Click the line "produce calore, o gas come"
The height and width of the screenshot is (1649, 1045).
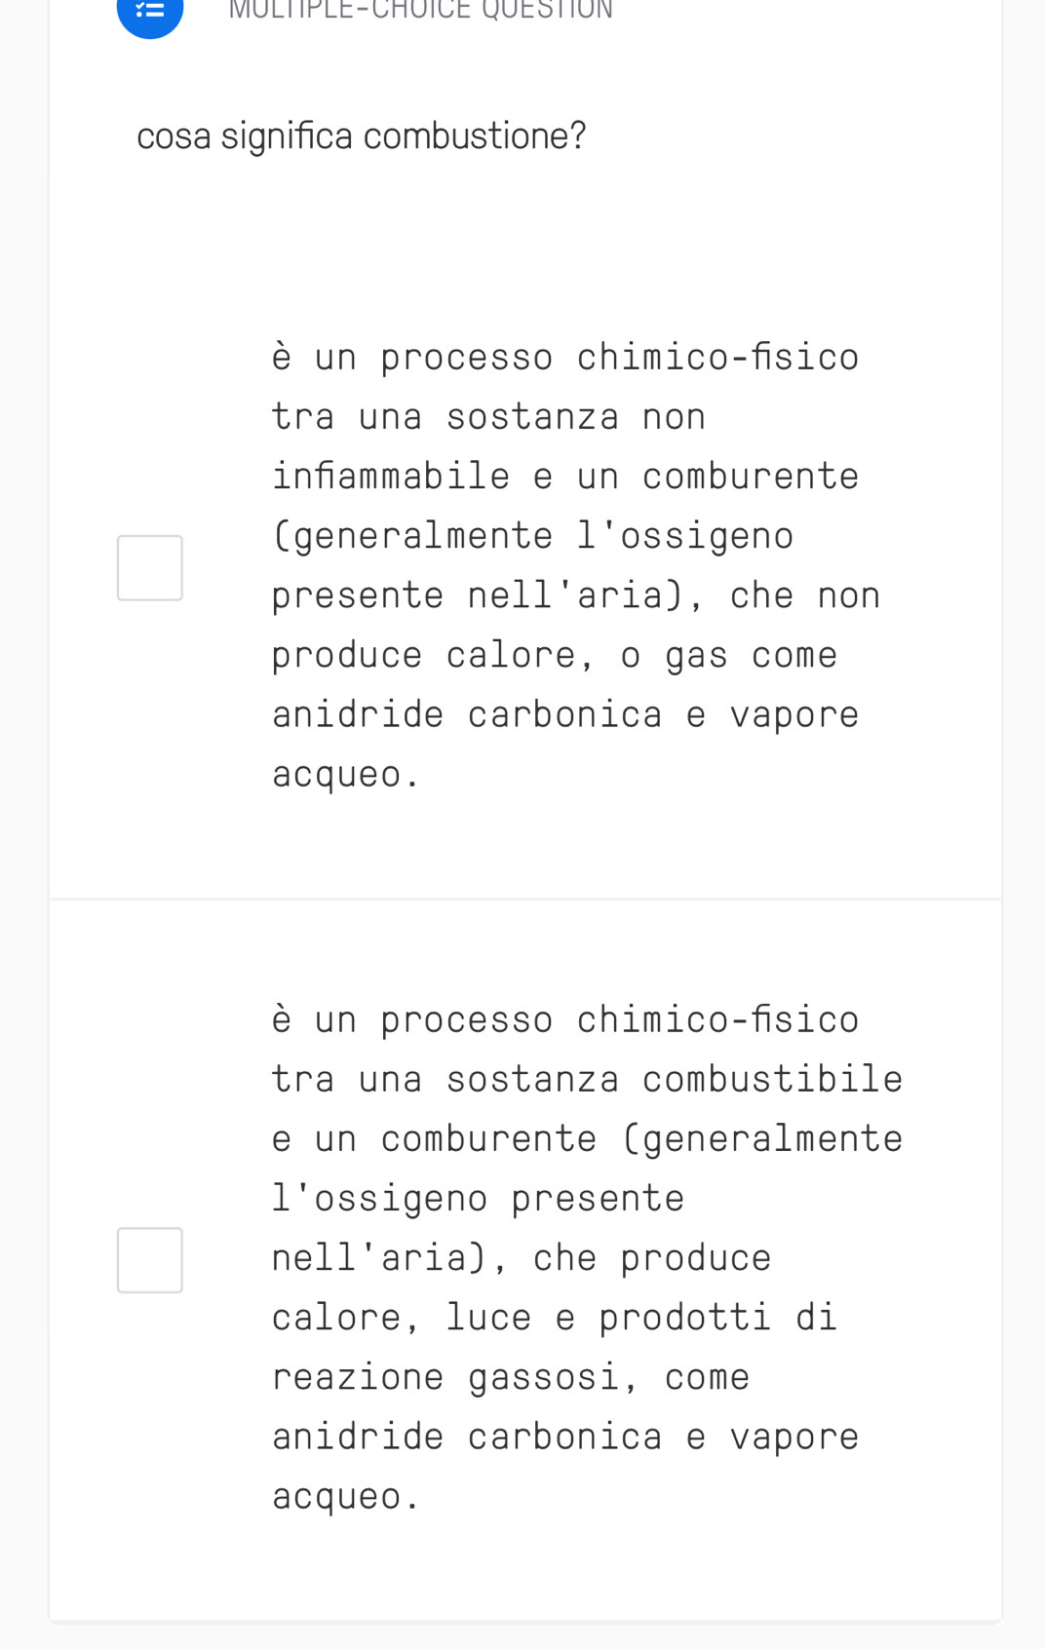click(555, 655)
